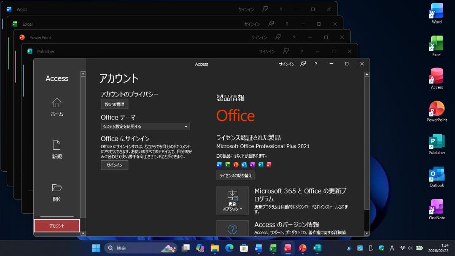Click the volume speaker tray icon

(x=410, y=248)
